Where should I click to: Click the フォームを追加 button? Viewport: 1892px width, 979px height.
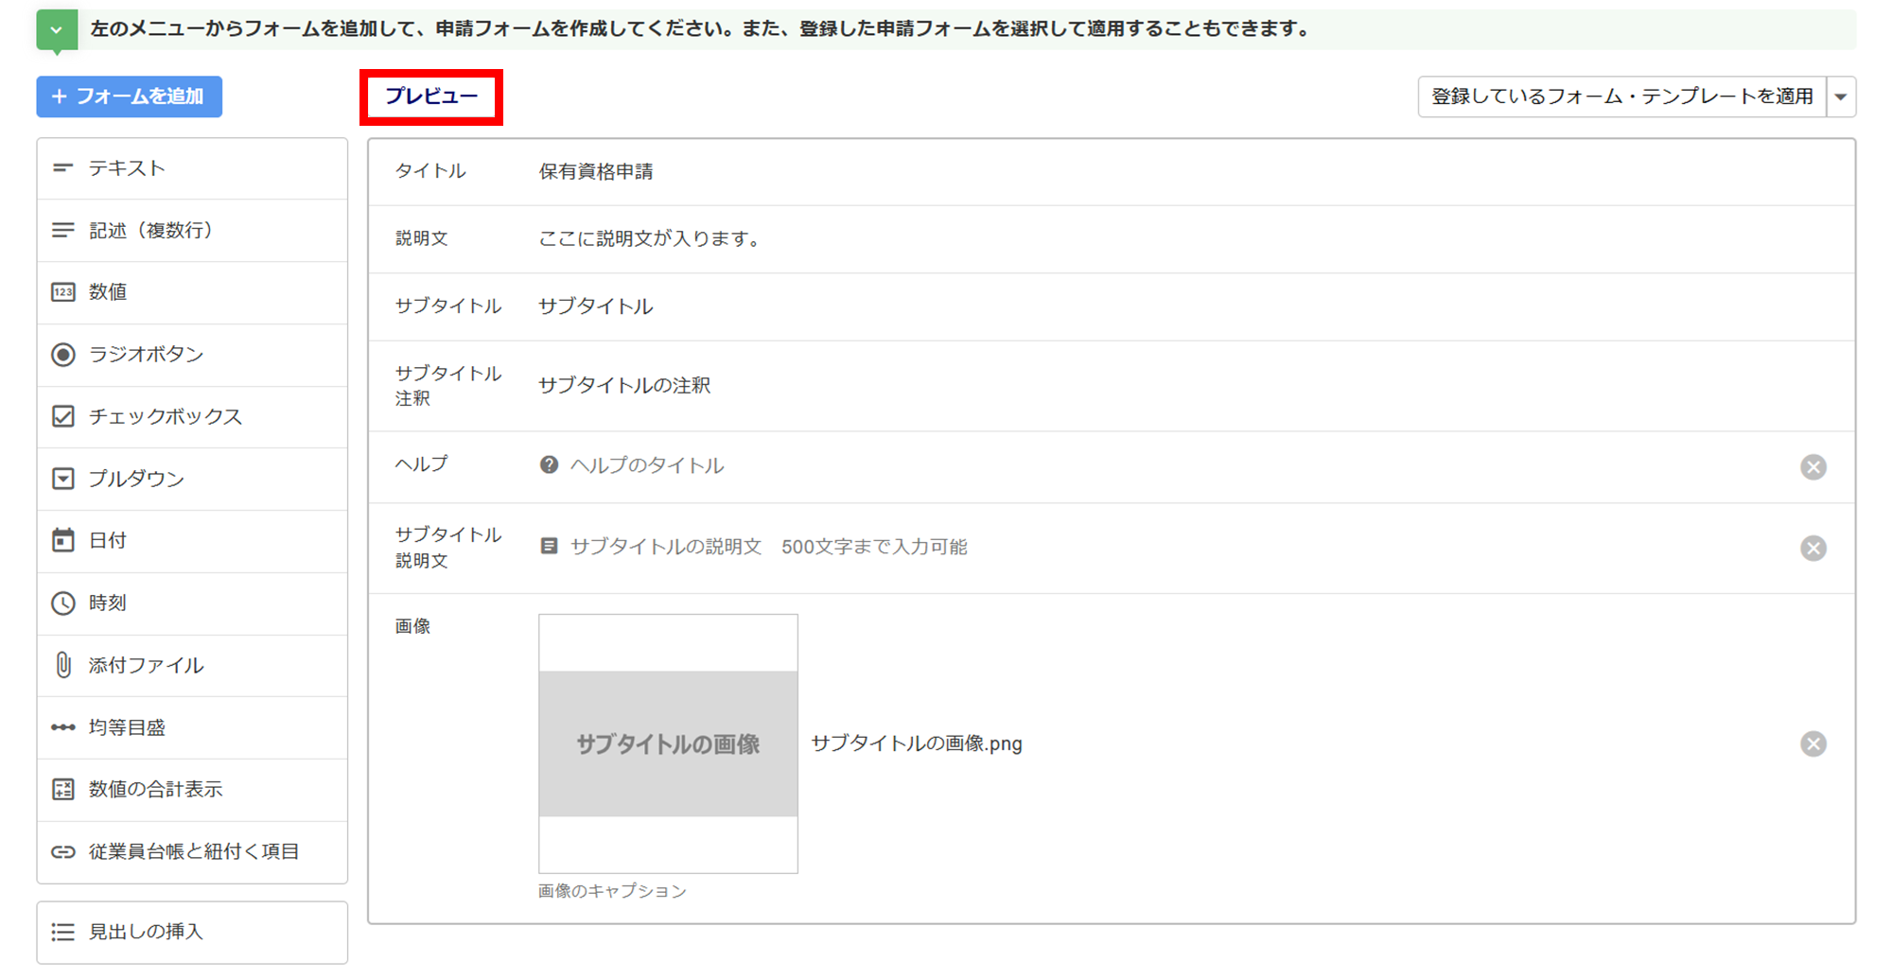[x=130, y=96]
